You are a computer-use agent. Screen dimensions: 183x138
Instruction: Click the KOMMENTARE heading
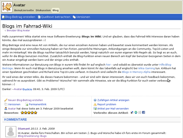point(16,120)
